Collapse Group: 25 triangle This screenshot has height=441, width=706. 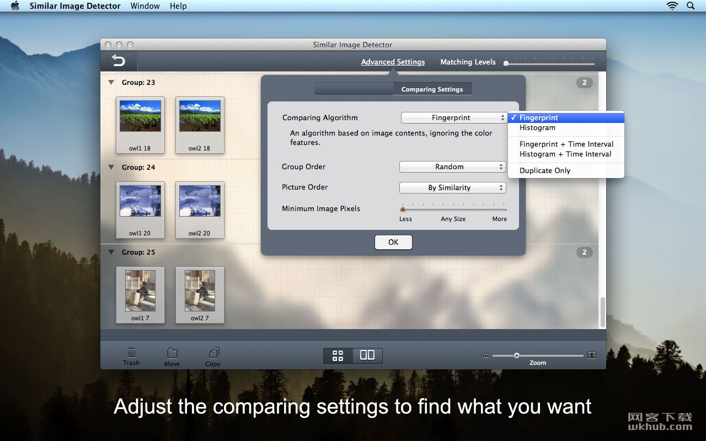click(111, 252)
